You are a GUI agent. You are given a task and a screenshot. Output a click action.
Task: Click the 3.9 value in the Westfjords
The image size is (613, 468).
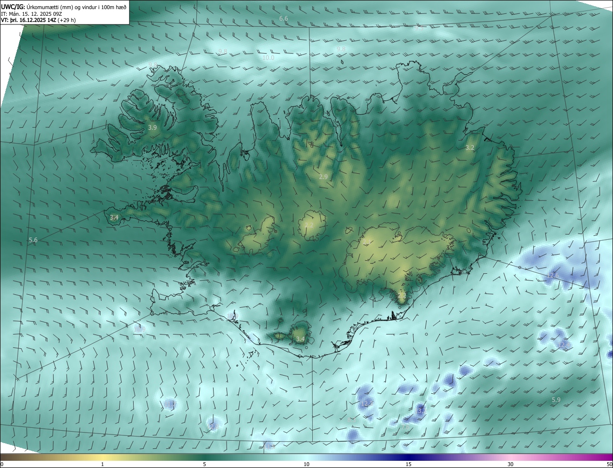click(152, 128)
